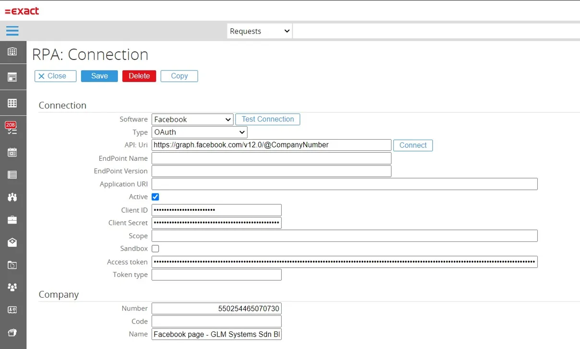The height and width of the screenshot is (349, 580).
Task: Expand the Requests search category dropdown
Action: (x=260, y=31)
